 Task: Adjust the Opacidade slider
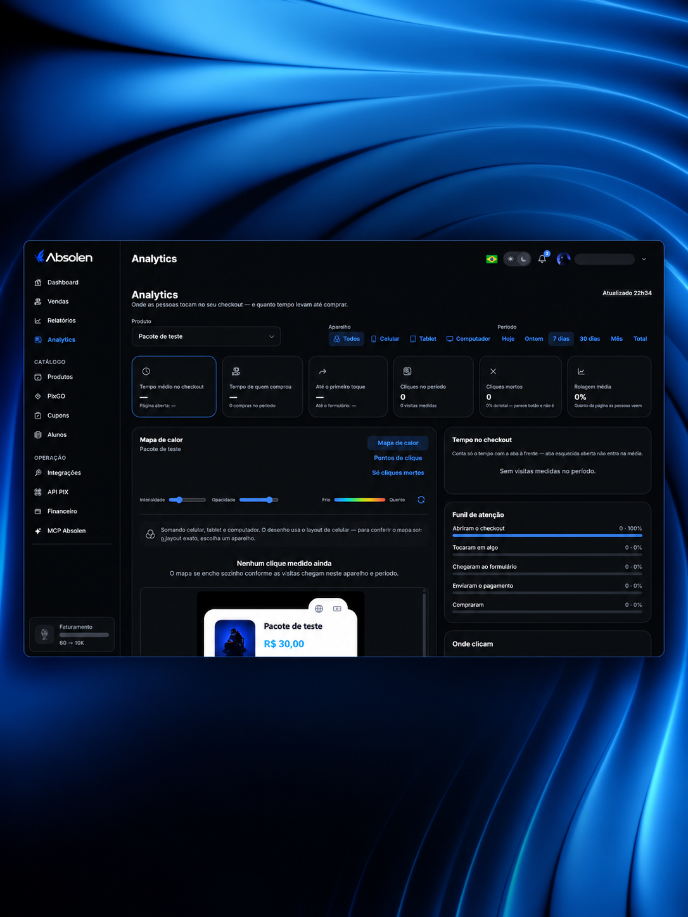(258, 500)
